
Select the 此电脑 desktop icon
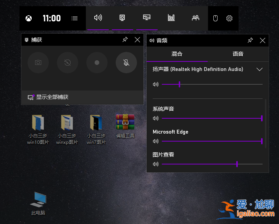pyautogui.click(x=38, y=203)
